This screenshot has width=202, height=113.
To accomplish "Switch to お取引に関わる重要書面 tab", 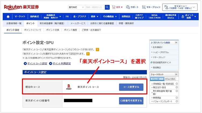I will (102, 23).
